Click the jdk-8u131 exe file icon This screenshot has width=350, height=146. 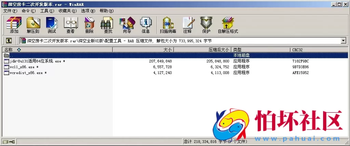tap(6, 61)
